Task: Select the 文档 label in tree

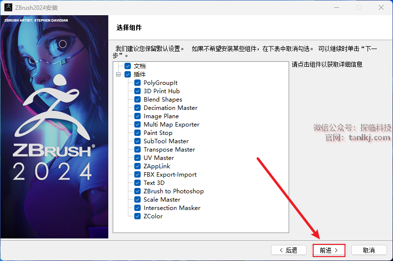Action: pyautogui.click(x=140, y=66)
